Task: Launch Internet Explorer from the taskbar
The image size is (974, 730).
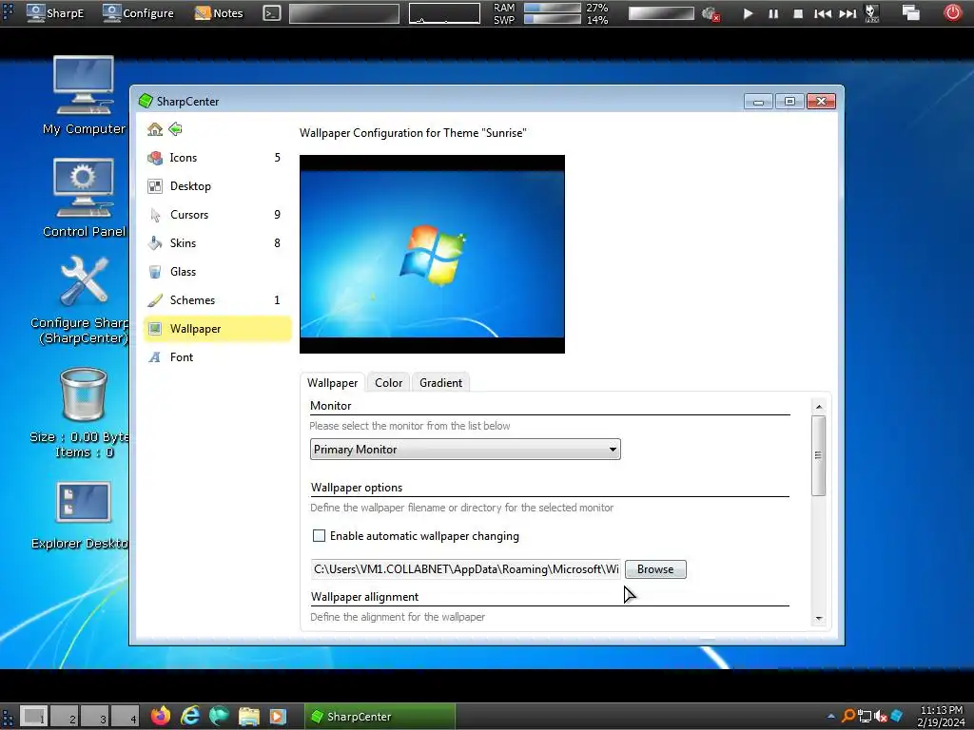Action: pyautogui.click(x=190, y=717)
